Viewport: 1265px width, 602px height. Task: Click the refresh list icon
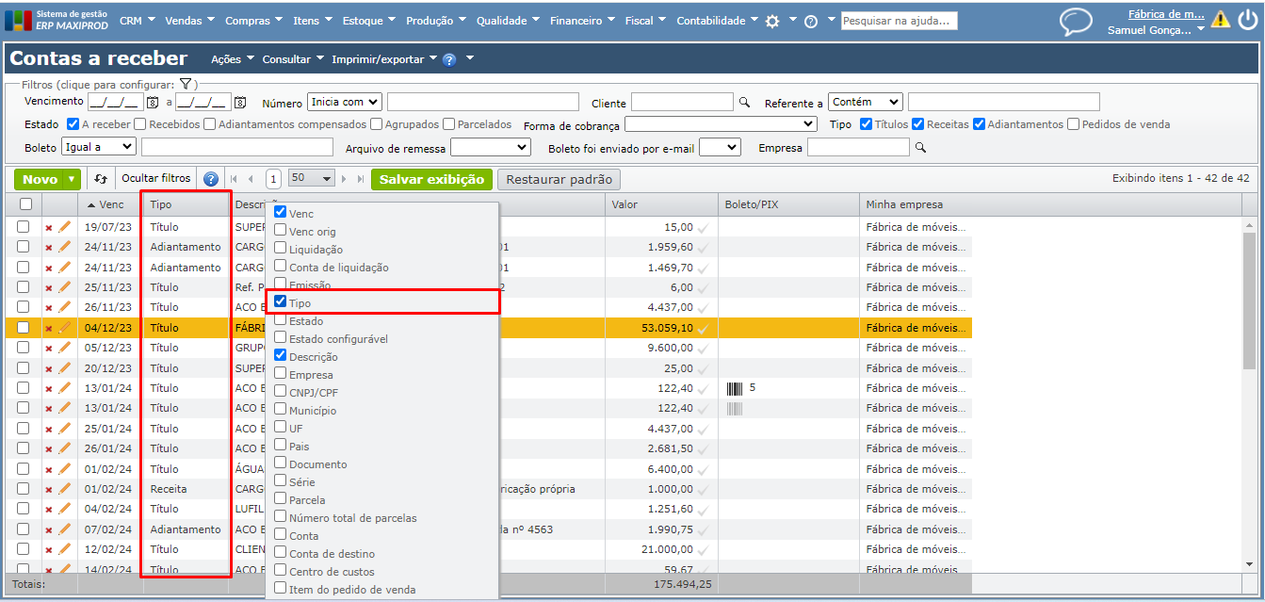pyautogui.click(x=101, y=179)
